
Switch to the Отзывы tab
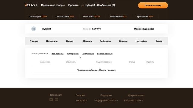click(x=123, y=41)
